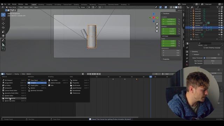The width and height of the screenshot is (224, 126).
Task: Click the viewport zoom magnifier icon
Action: (x=157, y=24)
